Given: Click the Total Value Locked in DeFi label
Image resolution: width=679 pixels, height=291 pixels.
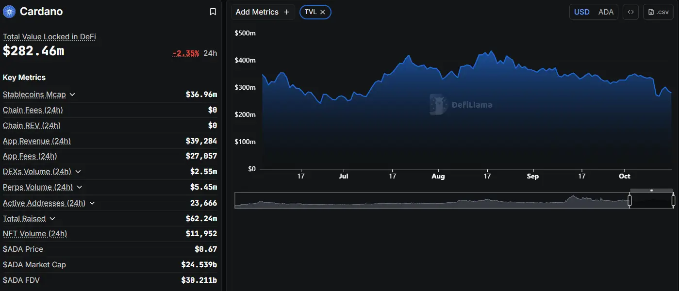Looking at the screenshot, I should click(49, 36).
